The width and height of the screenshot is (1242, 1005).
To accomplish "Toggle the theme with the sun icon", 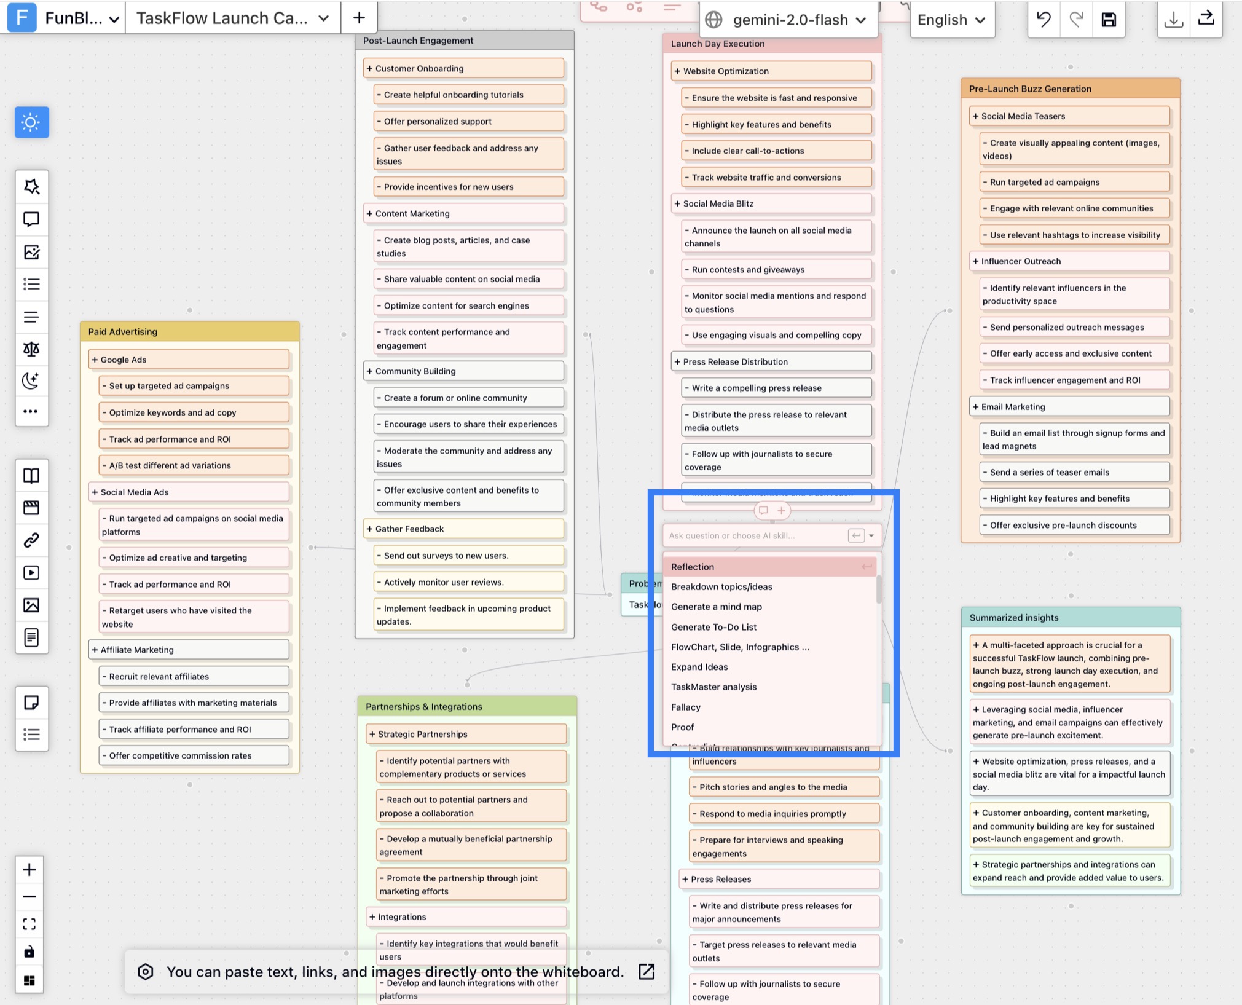I will [31, 122].
